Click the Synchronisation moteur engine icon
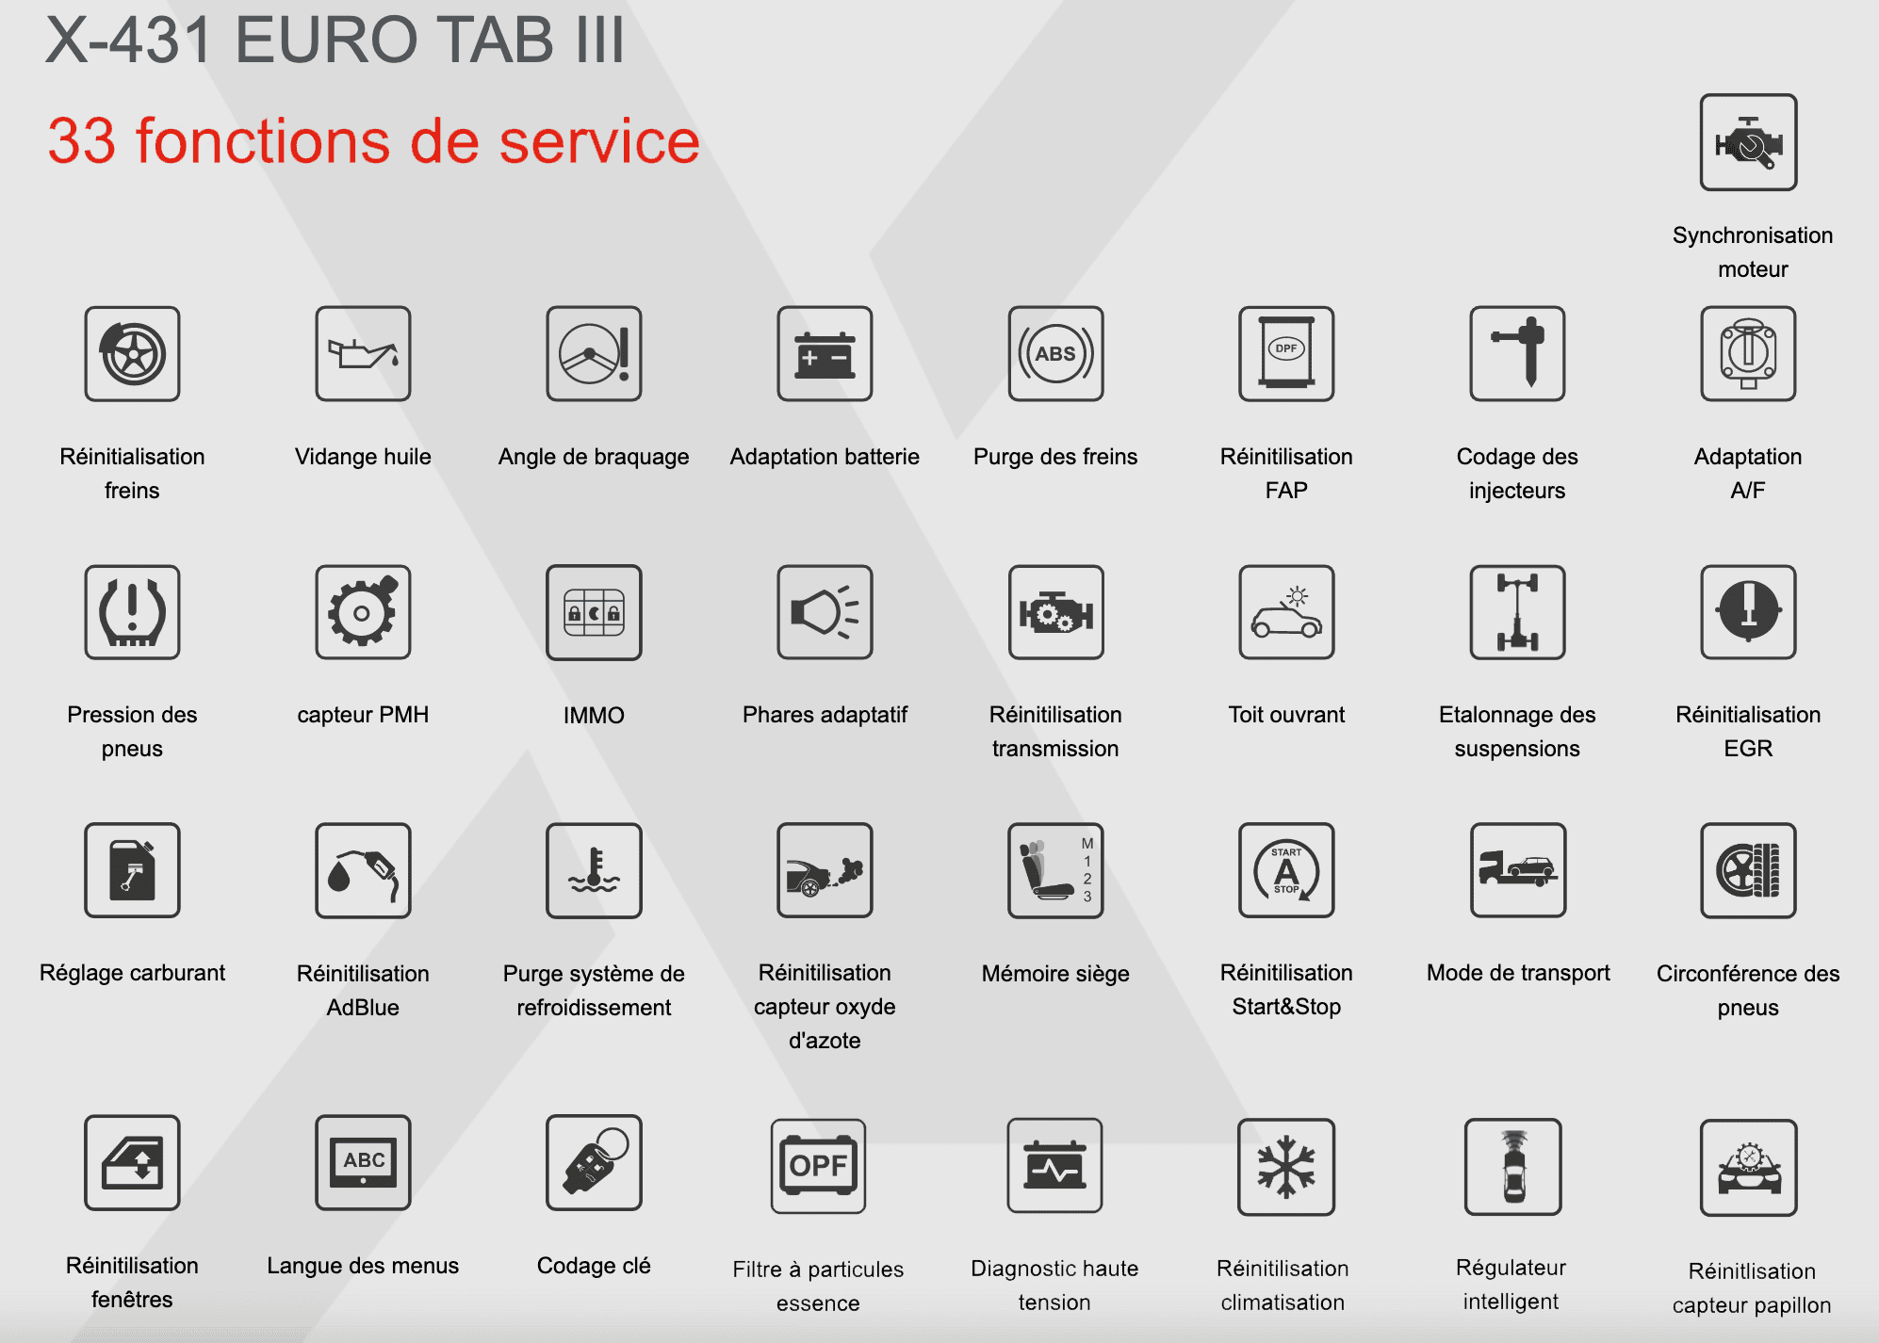The image size is (1879, 1343). 1748,142
